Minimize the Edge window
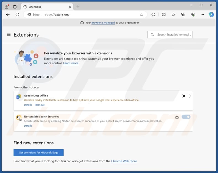This screenshot has height=173, width=218. click(191, 5)
